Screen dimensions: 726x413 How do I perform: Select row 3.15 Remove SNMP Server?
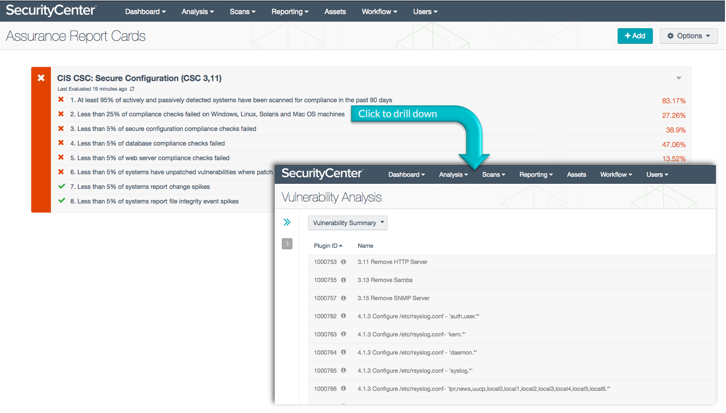[512, 298]
